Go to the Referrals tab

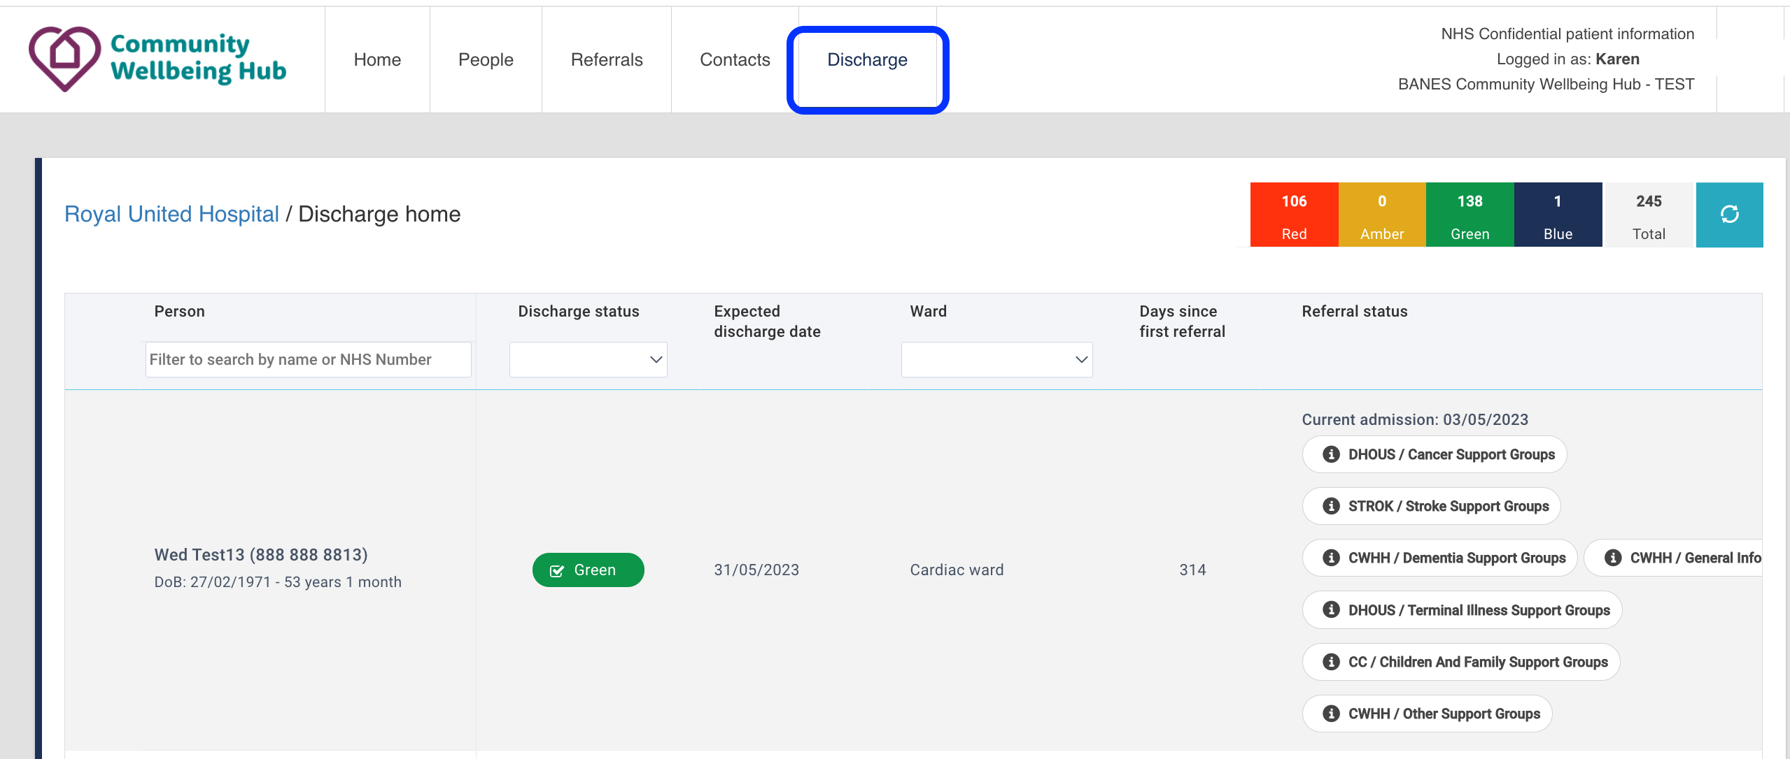coord(606,60)
